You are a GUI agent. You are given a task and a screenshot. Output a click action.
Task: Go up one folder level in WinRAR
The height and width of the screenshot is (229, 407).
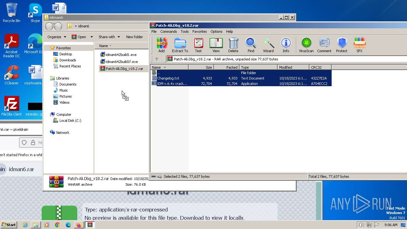tap(157, 59)
